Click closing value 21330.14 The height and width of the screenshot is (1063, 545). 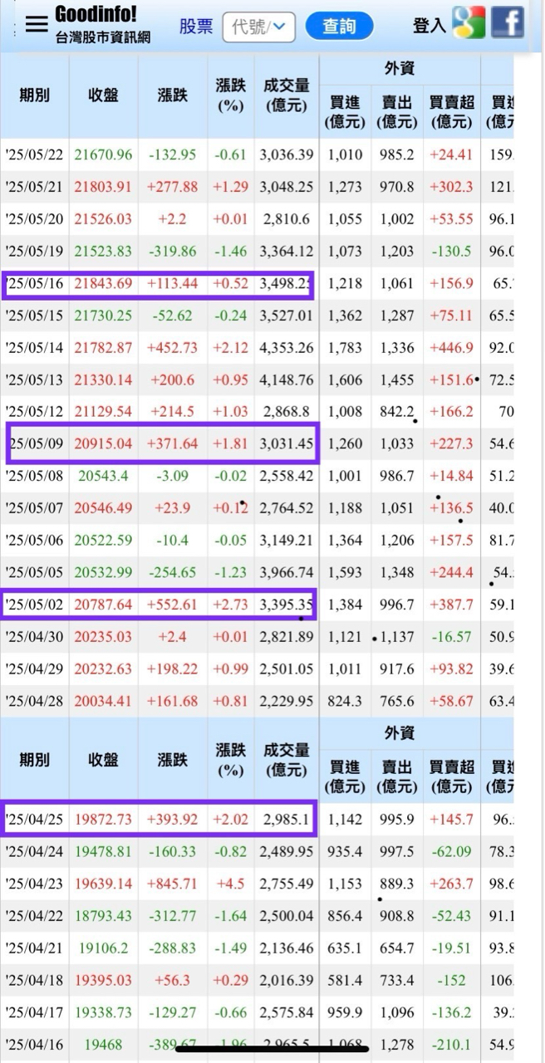pyautogui.click(x=103, y=380)
